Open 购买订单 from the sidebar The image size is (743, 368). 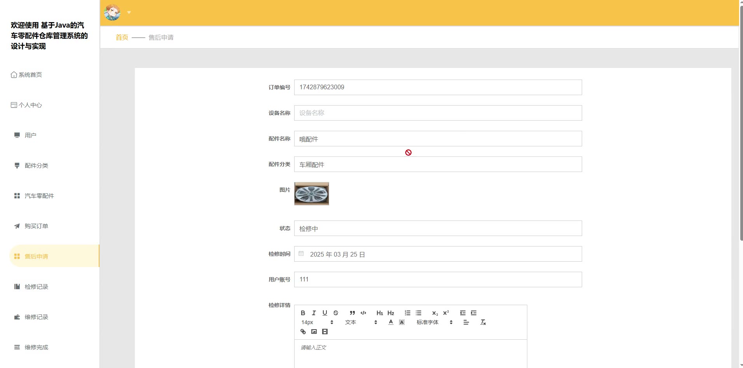click(36, 226)
